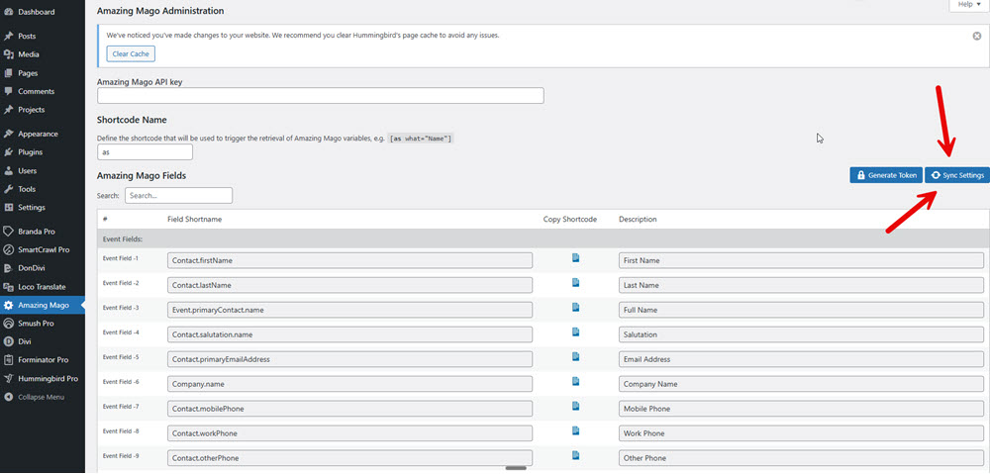Click the Loco Translate icon
Screen dimensions: 990x474
pyautogui.click(x=8, y=287)
